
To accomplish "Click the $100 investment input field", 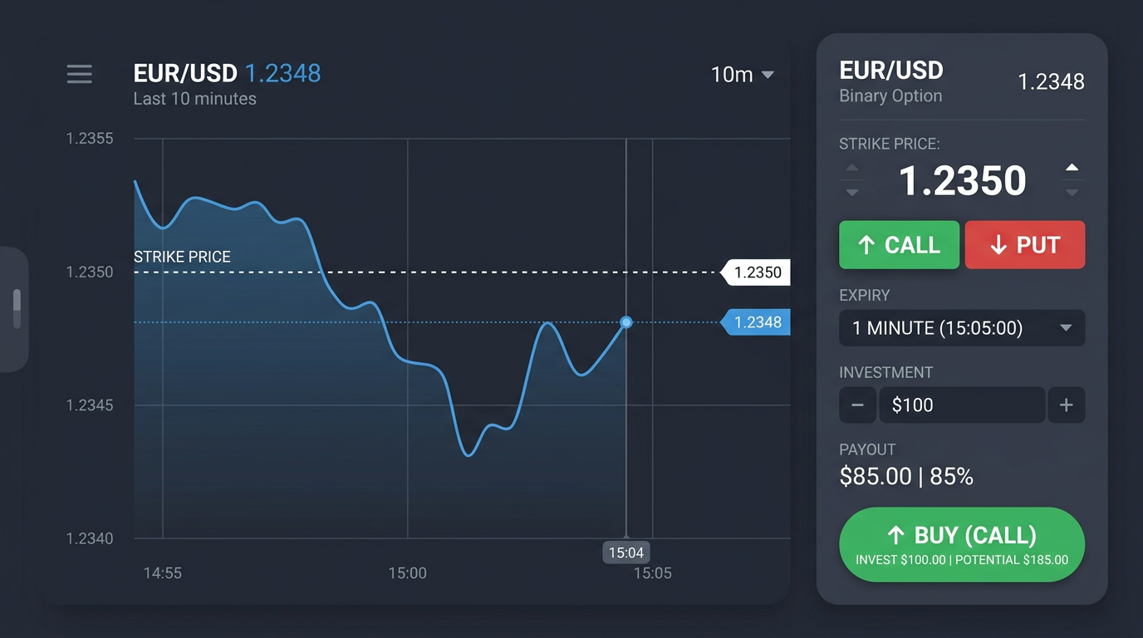I will point(962,405).
